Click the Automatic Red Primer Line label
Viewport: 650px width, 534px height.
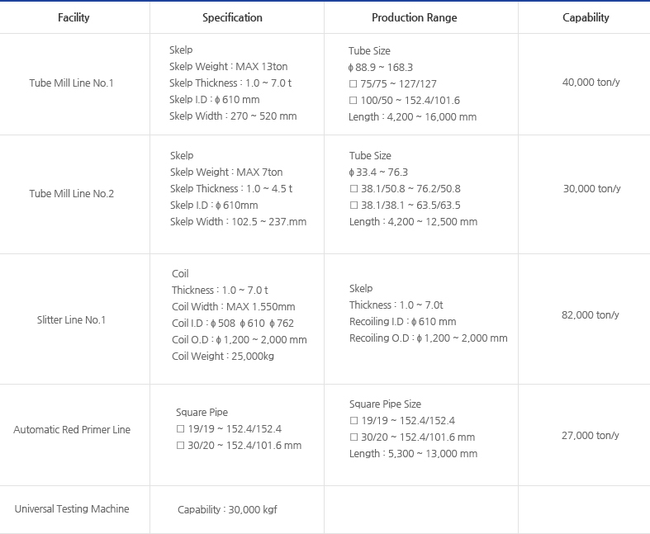(71, 430)
